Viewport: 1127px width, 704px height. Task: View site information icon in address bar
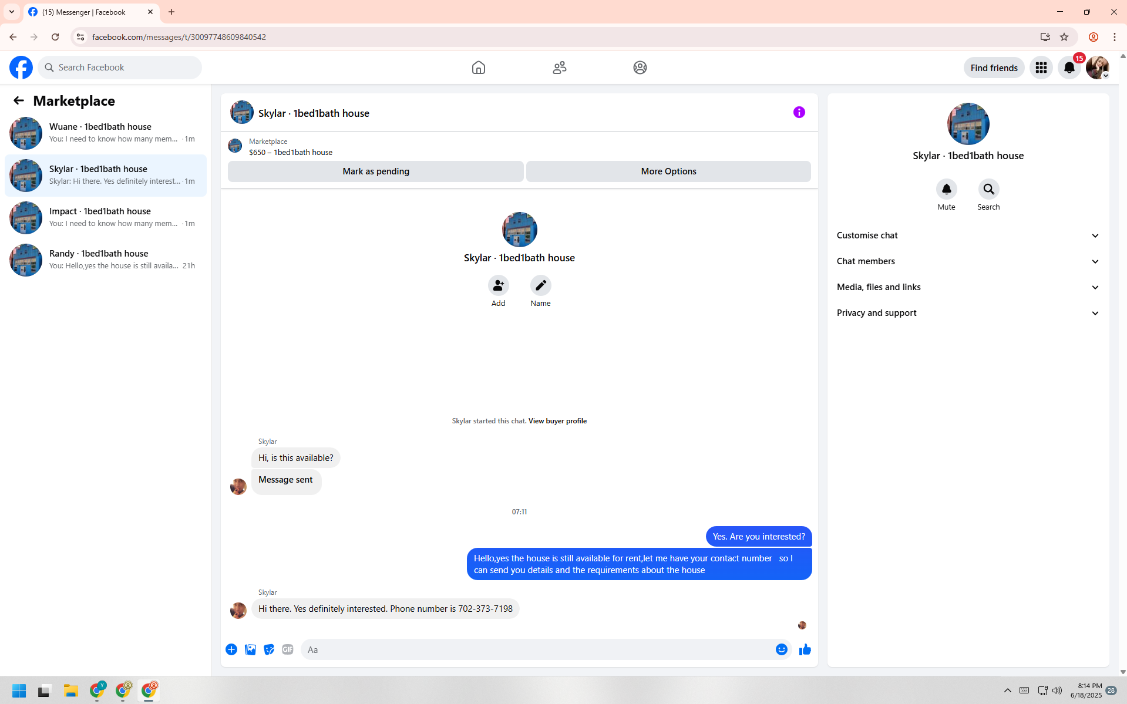[x=80, y=37]
